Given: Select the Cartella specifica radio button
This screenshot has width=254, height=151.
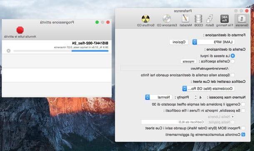Looking at the screenshot, I should coord(233,61).
